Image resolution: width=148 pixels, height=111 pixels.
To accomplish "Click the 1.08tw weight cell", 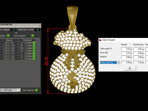I will [x=29, y=48].
